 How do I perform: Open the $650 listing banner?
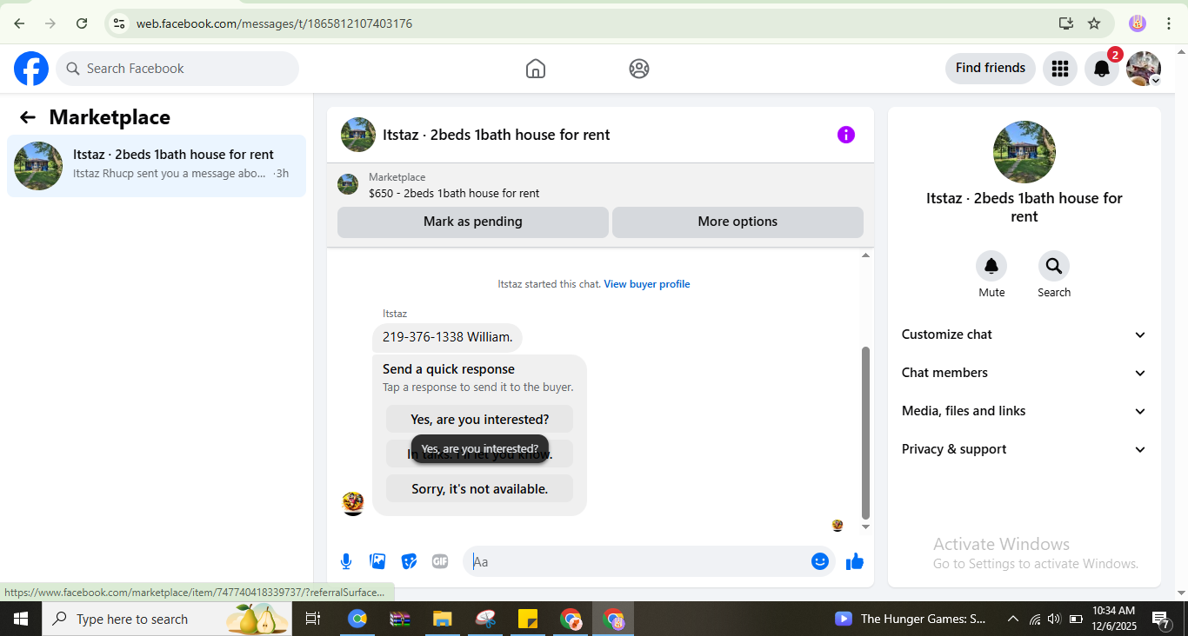(x=600, y=185)
